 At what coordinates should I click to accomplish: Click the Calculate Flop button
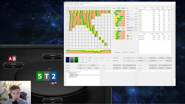coord(93,65)
